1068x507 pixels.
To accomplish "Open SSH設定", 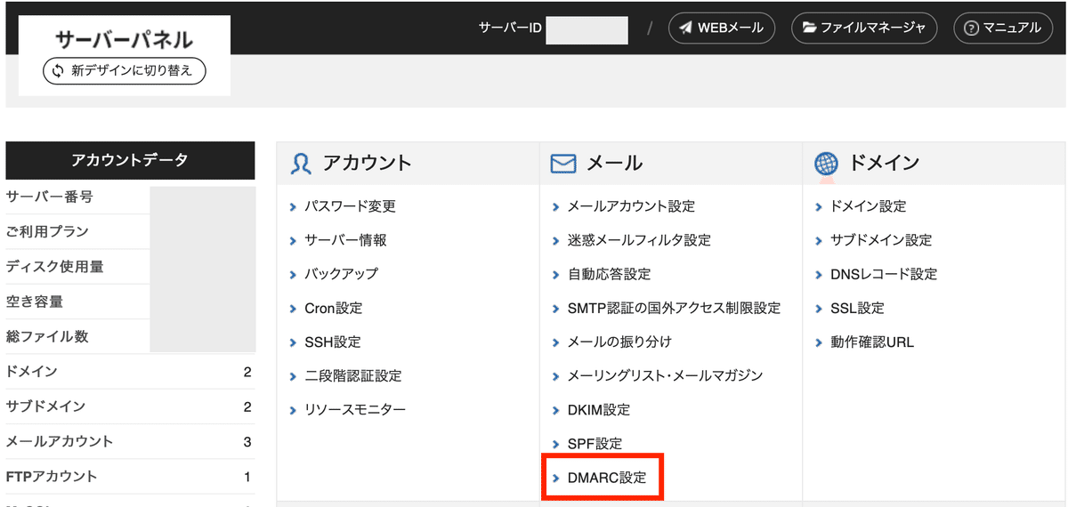I will (x=333, y=342).
